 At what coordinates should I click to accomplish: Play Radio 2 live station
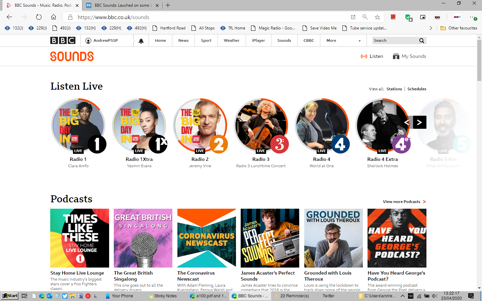(200, 126)
